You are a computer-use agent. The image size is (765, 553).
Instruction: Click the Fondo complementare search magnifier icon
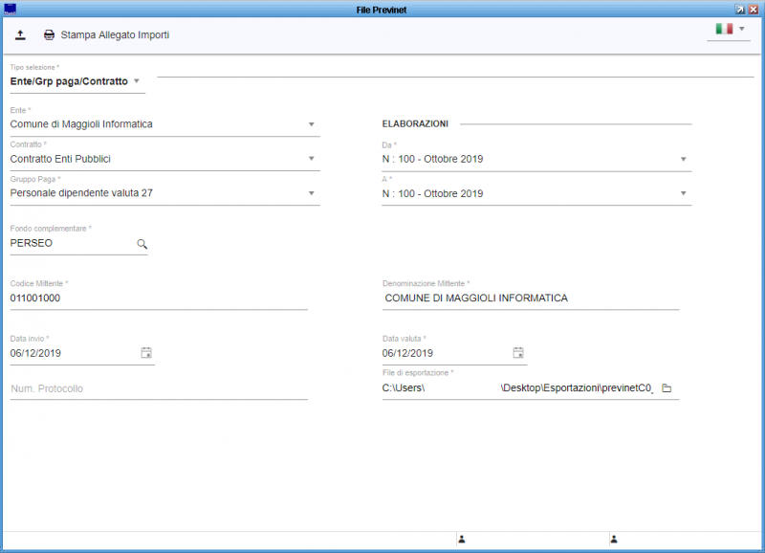point(142,244)
